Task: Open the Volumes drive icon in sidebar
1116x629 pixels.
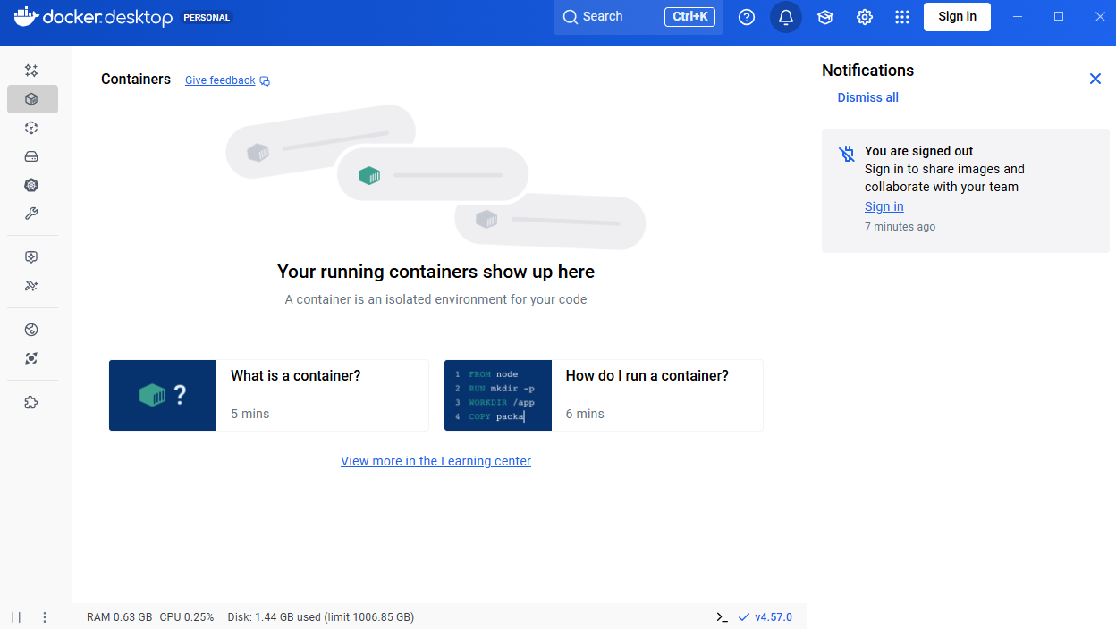Action: [31, 156]
